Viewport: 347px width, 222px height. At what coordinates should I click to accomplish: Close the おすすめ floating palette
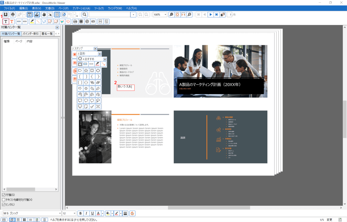pyautogui.click(x=105, y=59)
